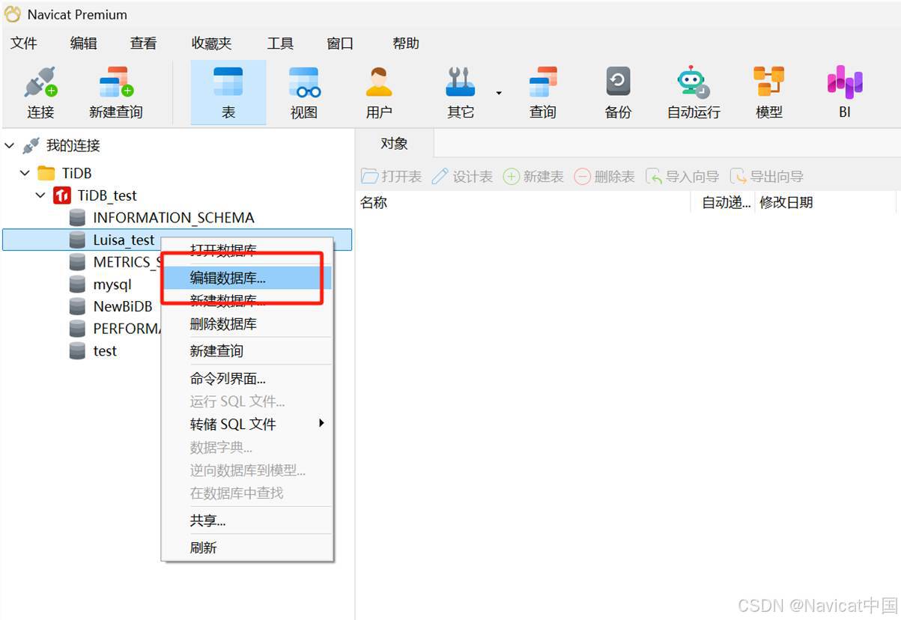Collapse the 我的连接 tree node
The width and height of the screenshot is (901, 620).
point(10,145)
